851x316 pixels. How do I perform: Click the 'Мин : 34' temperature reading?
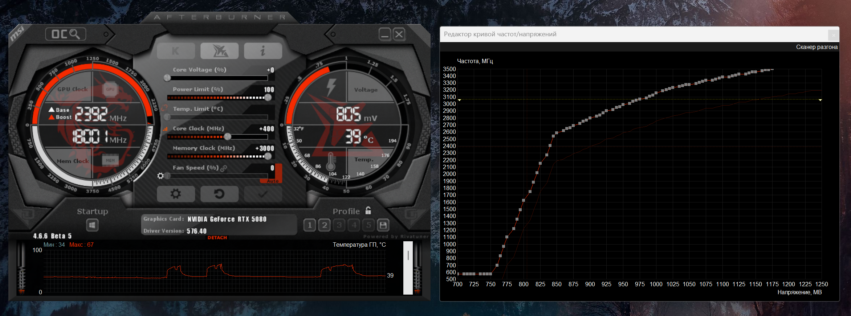pos(54,245)
